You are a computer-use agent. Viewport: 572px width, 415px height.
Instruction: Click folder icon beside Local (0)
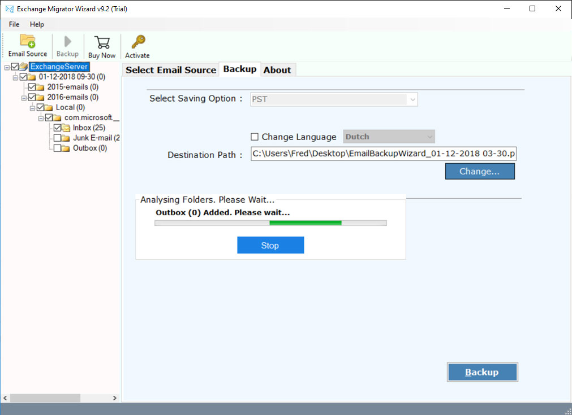49,107
